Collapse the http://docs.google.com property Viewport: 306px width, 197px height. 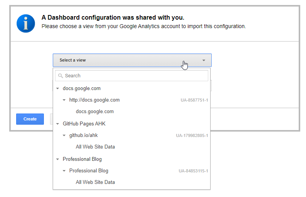[x=64, y=100]
